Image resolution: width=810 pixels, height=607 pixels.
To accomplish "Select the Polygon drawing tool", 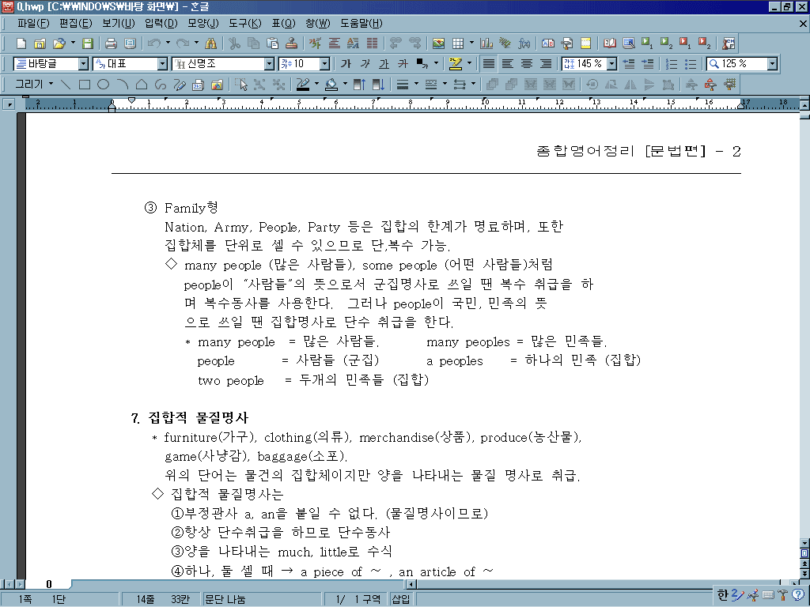I will [x=142, y=84].
